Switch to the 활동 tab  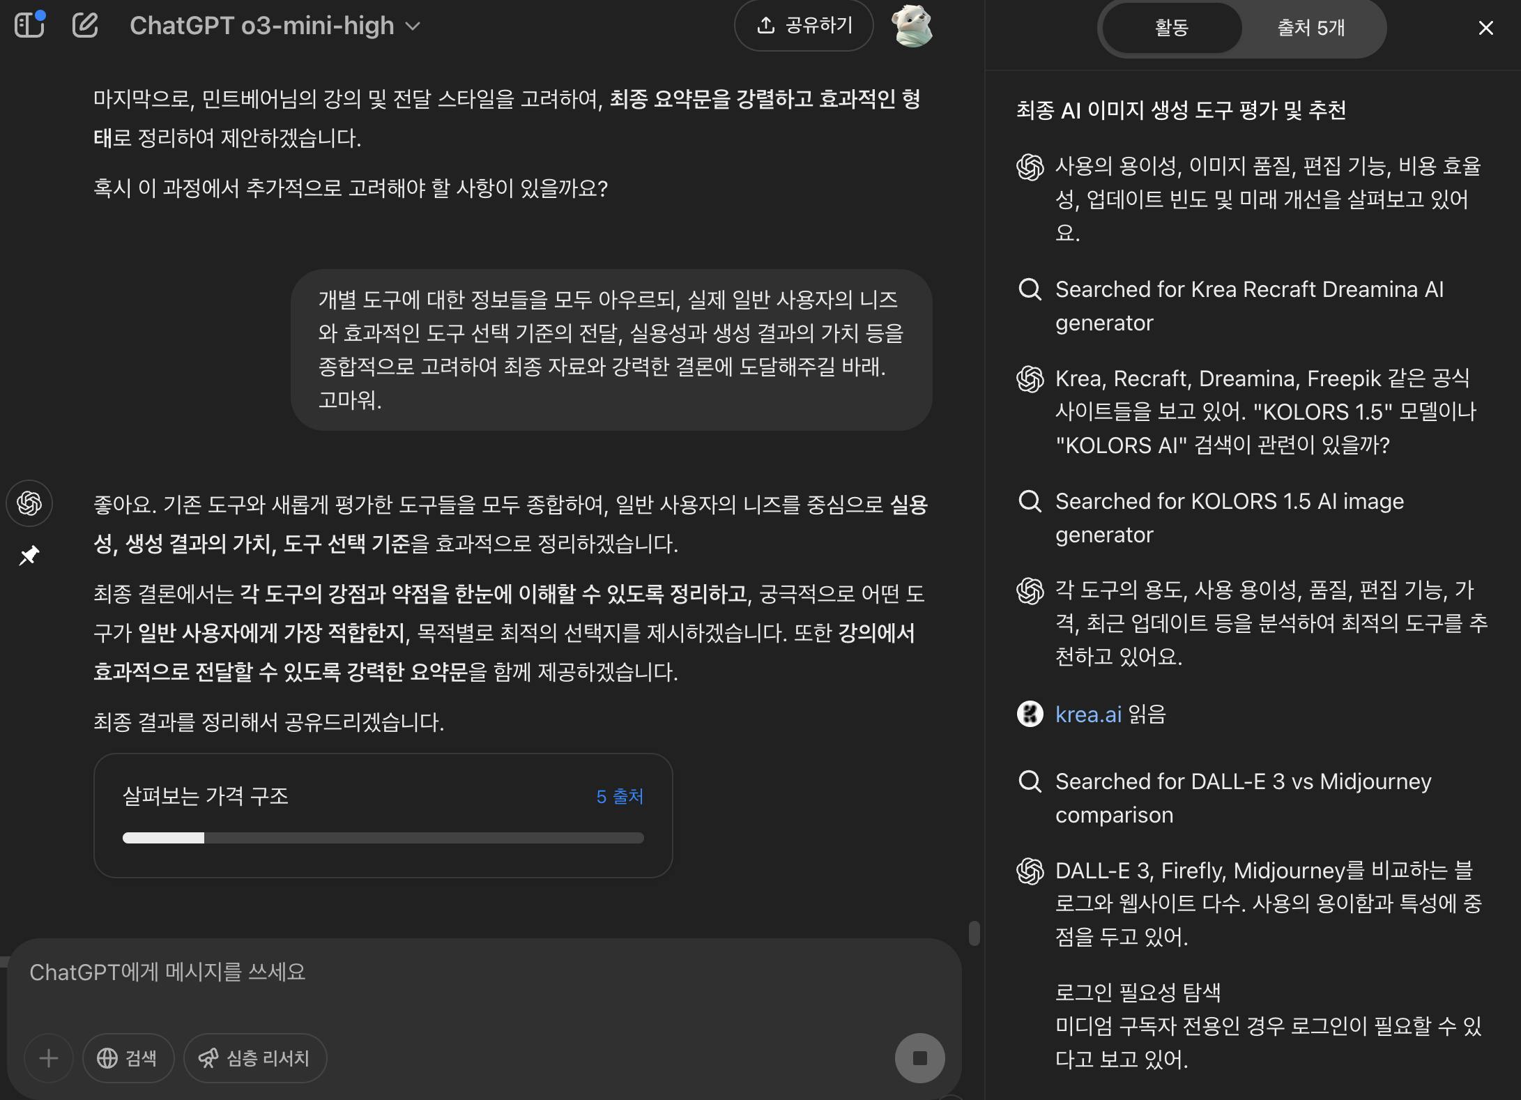click(1171, 28)
